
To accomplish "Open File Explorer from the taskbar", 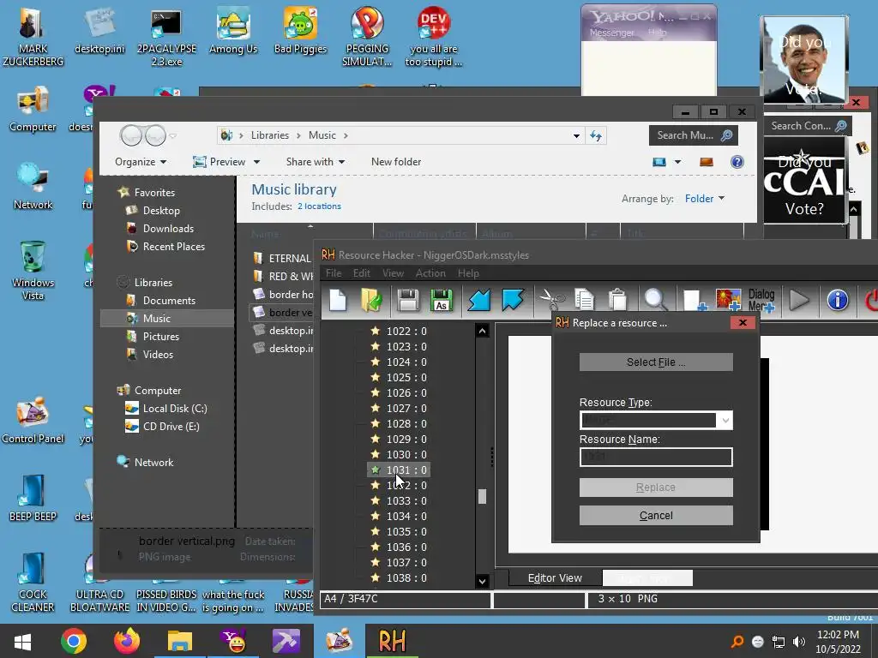I will pyautogui.click(x=180, y=641).
